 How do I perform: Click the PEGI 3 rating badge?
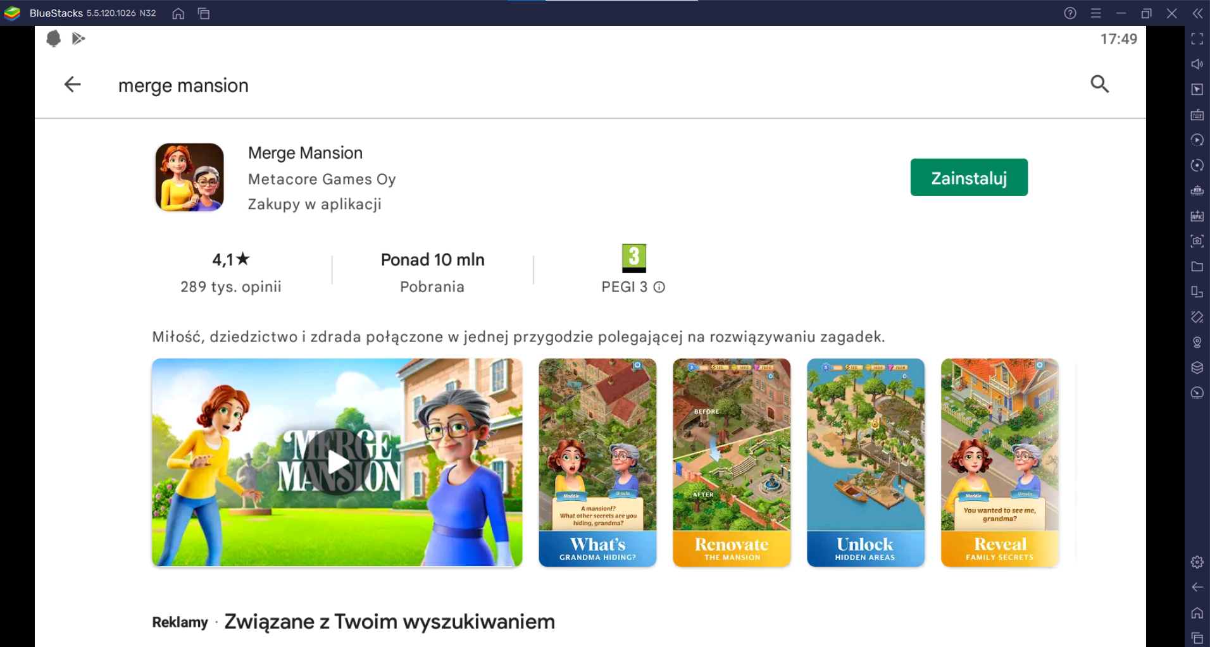pos(634,258)
